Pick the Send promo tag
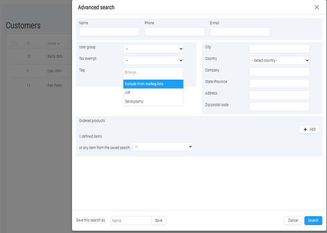This screenshot has height=233, width=327. click(153, 102)
